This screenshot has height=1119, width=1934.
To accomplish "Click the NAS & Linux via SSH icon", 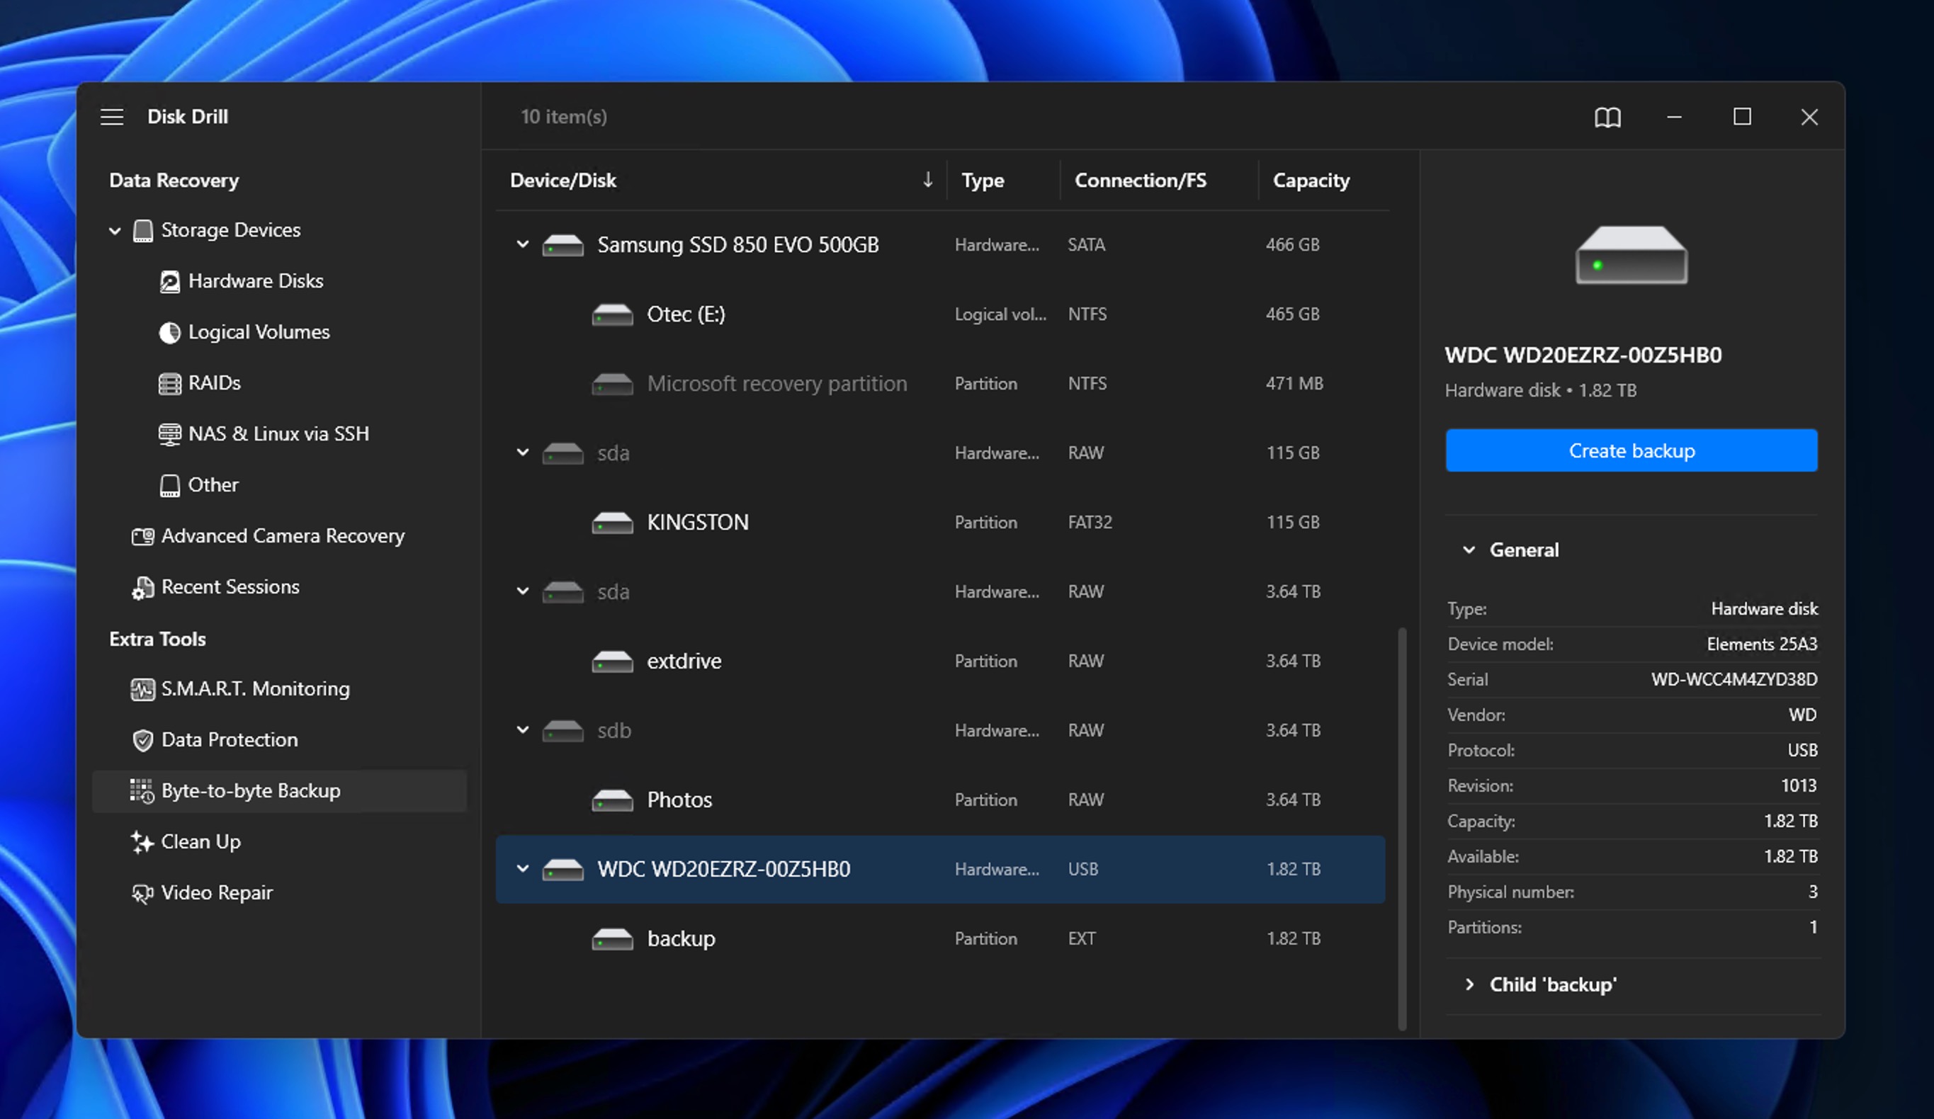I will coord(169,434).
